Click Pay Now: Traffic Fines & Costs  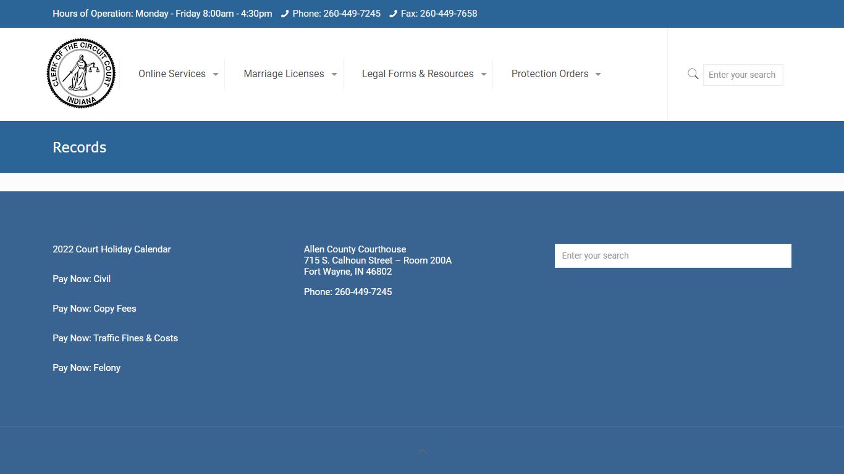pyautogui.click(x=115, y=338)
